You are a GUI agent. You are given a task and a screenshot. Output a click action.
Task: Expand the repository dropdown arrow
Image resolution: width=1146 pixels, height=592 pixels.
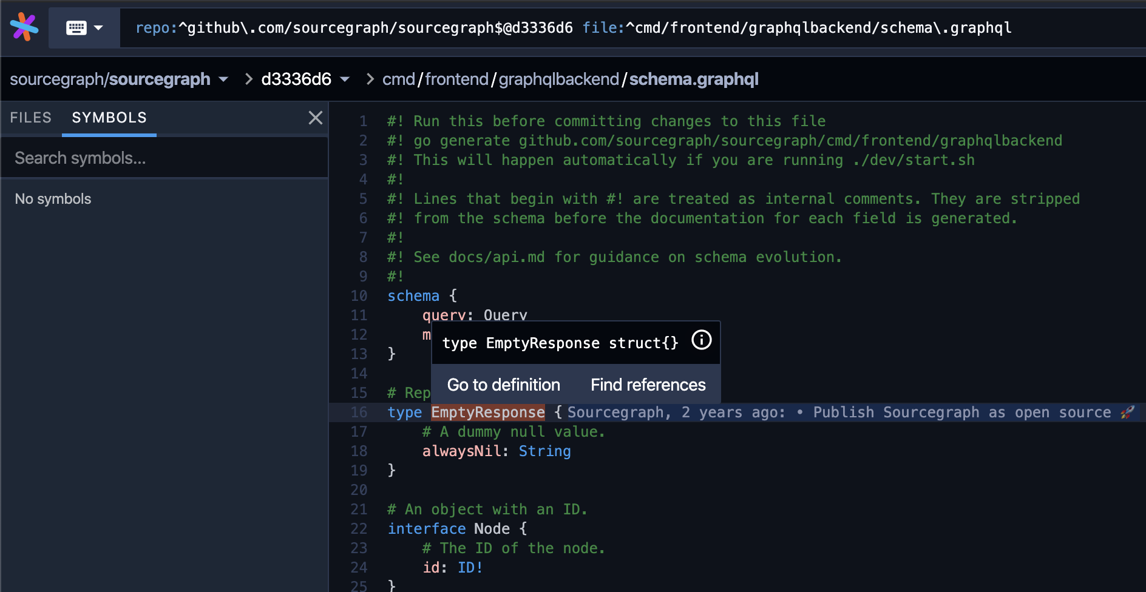pyautogui.click(x=223, y=79)
